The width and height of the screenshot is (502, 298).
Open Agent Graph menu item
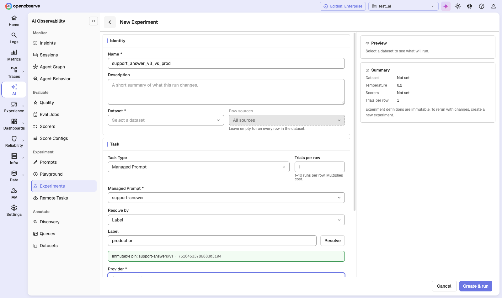click(64, 67)
